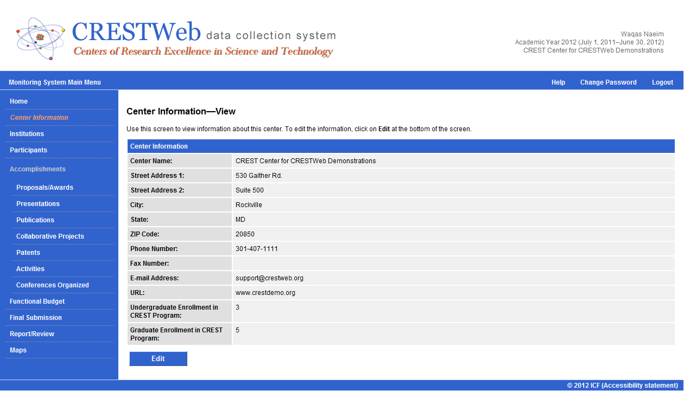
Task: Click ZIP code value 20850
Action: pos(245,234)
